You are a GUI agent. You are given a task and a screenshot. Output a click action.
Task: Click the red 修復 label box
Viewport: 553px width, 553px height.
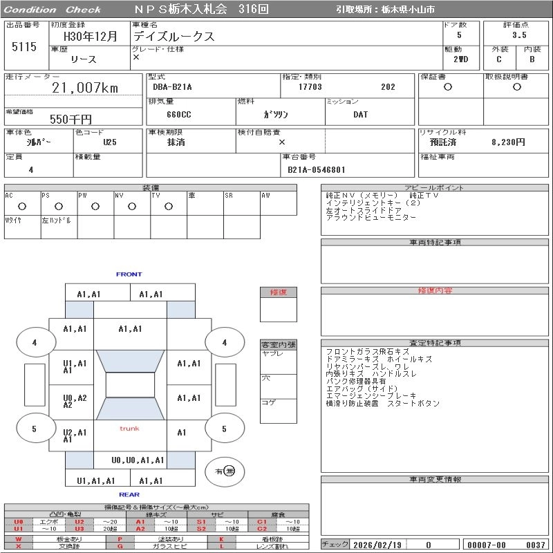click(x=278, y=292)
